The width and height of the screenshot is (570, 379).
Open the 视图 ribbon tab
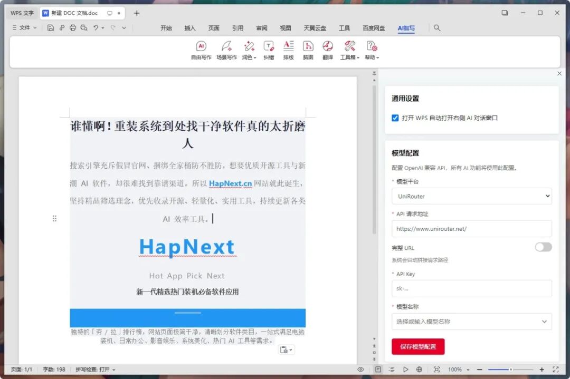point(286,28)
